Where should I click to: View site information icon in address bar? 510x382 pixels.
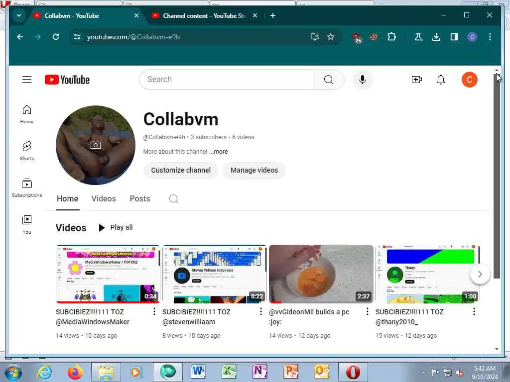pos(77,37)
